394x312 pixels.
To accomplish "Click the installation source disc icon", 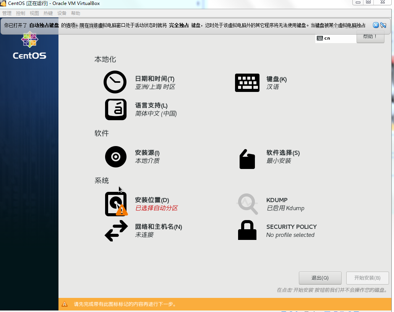I will point(115,157).
